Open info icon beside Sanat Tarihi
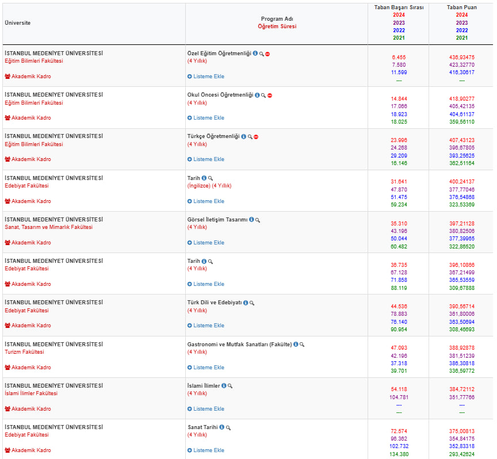The height and width of the screenshot is (459, 497). tap(222, 427)
